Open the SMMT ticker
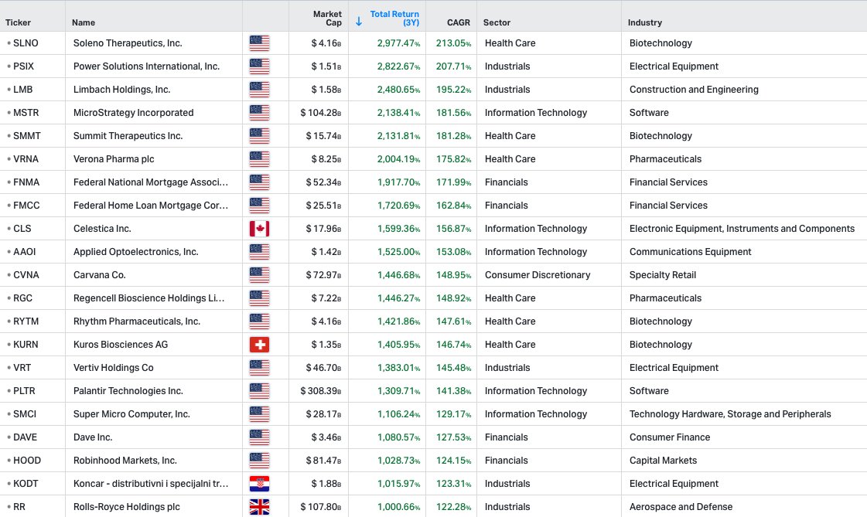 pos(27,136)
